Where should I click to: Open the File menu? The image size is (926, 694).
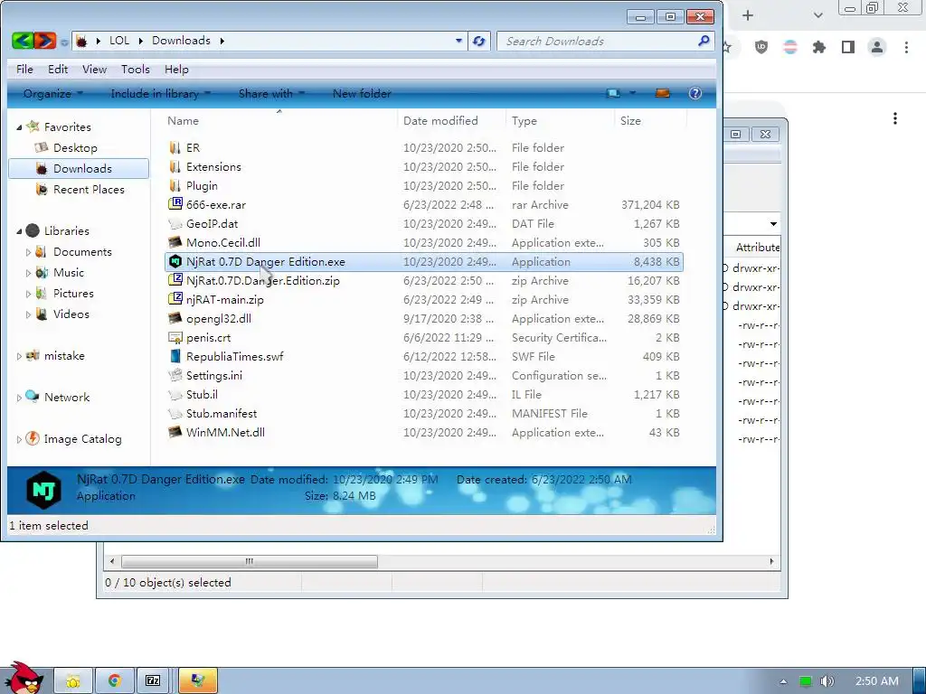(24, 70)
